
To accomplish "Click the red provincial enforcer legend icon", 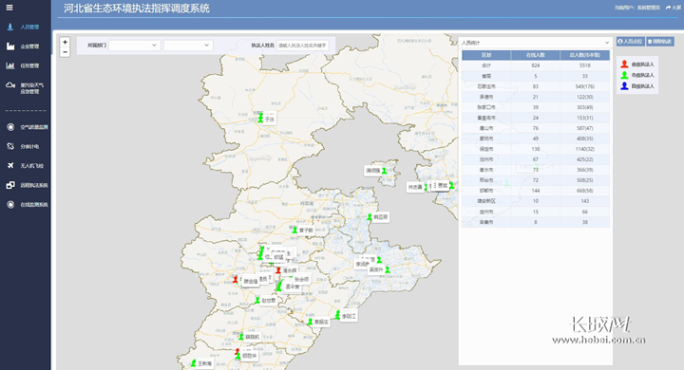I will click(625, 65).
